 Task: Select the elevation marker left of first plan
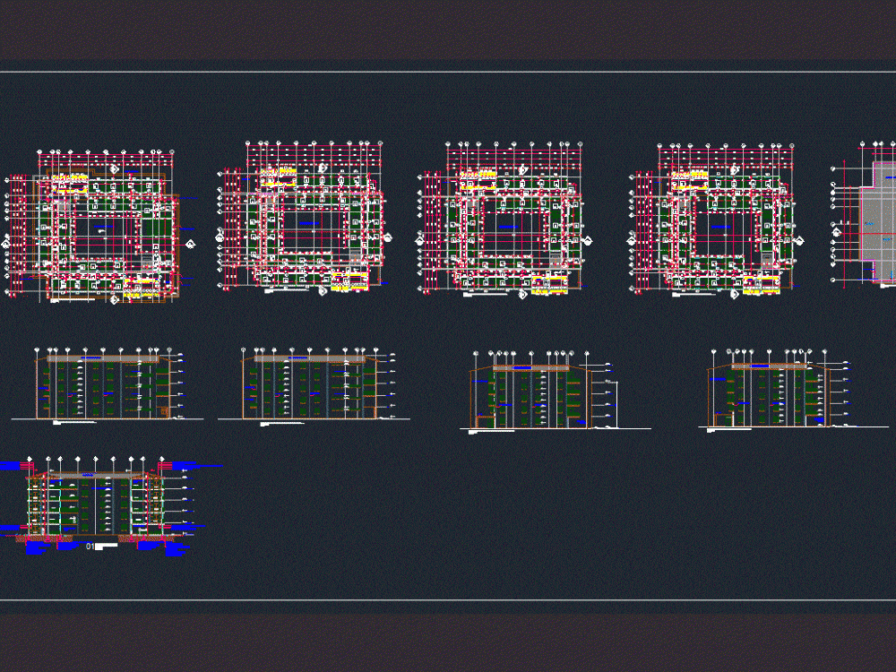[7, 243]
